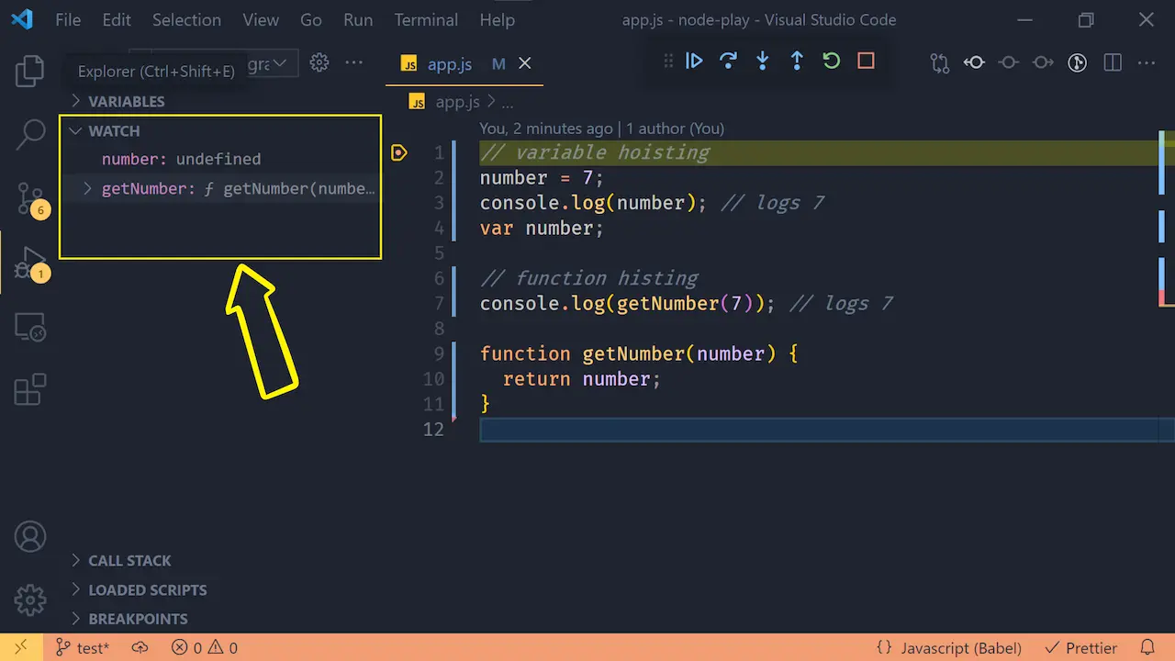Click the VS Code logo in title bar
1175x661 pixels.
click(x=22, y=19)
